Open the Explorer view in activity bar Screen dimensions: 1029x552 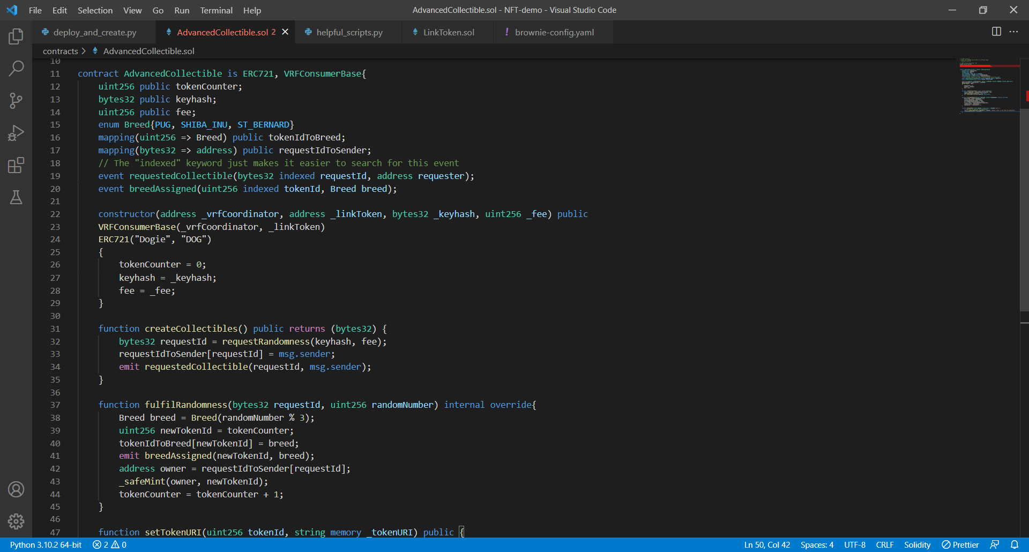[16, 36]
